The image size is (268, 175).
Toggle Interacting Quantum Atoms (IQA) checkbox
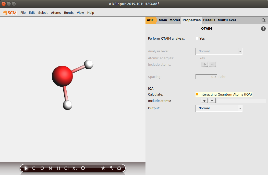(197, 94)
